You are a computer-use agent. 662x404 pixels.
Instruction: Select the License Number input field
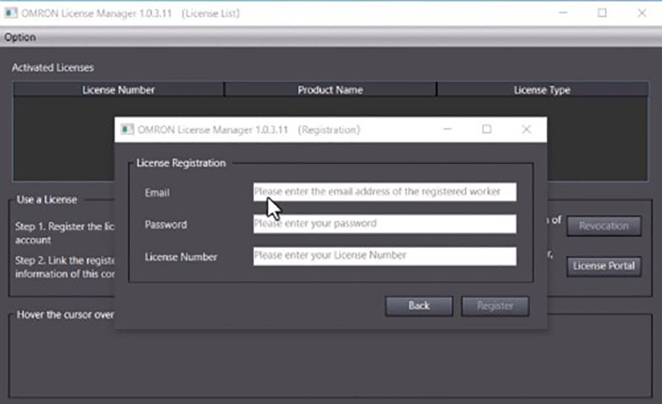pyautogui.click(x=385, y=256)
